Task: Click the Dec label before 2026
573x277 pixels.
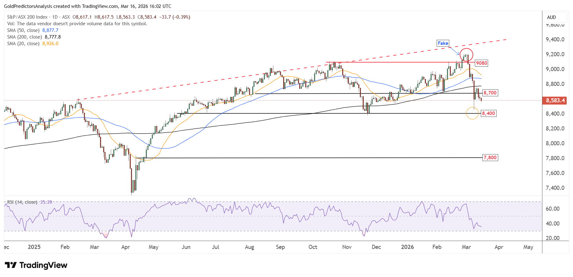Action: (x=376, y=247)
